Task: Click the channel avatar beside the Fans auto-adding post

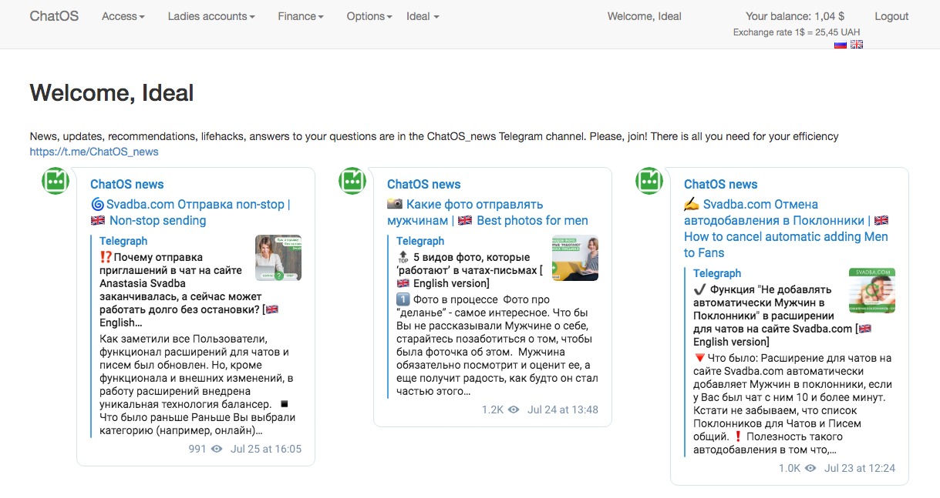Action: click(649, 181)
